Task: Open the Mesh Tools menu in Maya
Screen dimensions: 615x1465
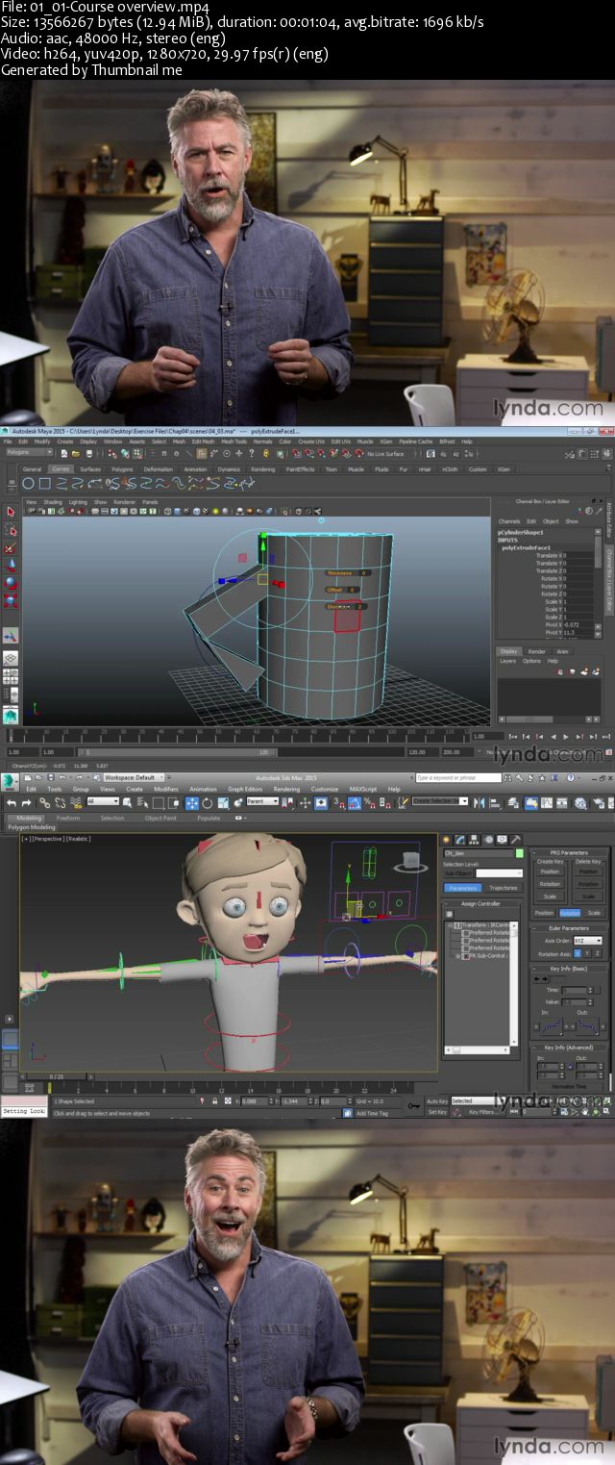Action: [x=234, y=442]
